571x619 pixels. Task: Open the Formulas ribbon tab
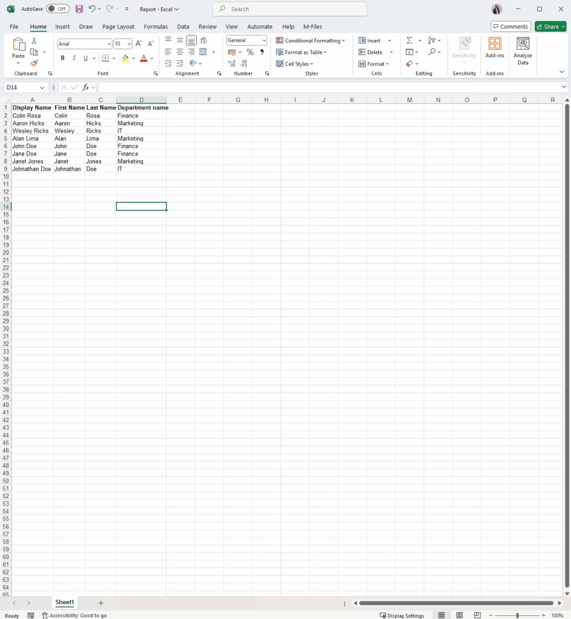coord(155,27)
